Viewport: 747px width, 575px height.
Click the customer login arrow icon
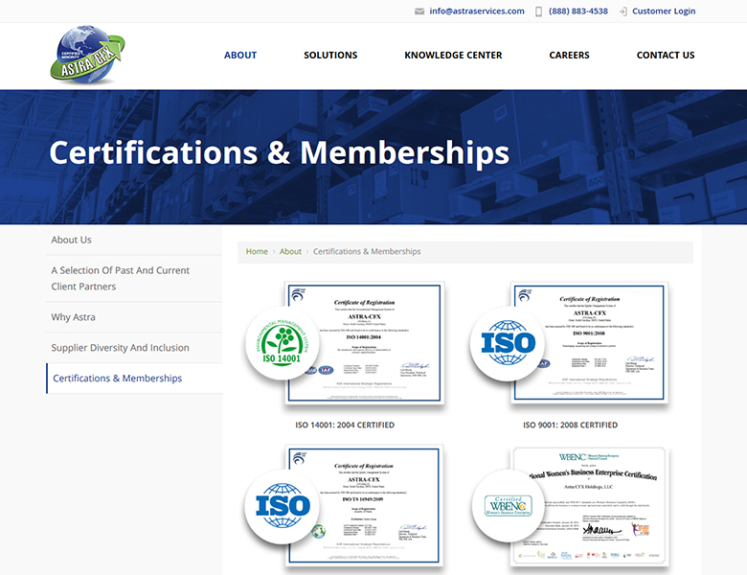coord(622,11)
